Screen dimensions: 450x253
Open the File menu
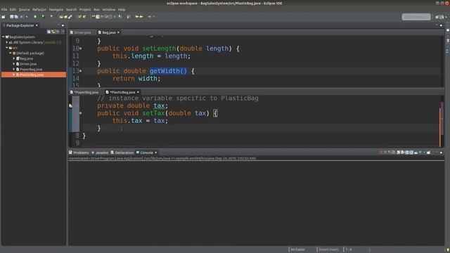pos(4,9)
